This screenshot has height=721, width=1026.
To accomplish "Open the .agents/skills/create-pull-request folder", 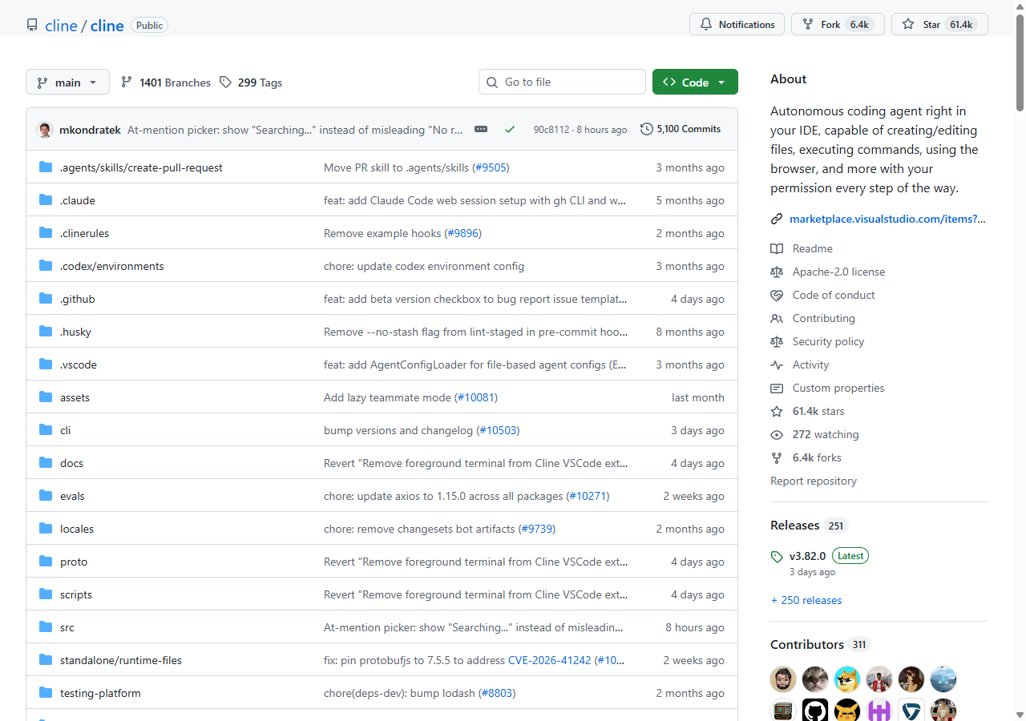I will point(141,167).
